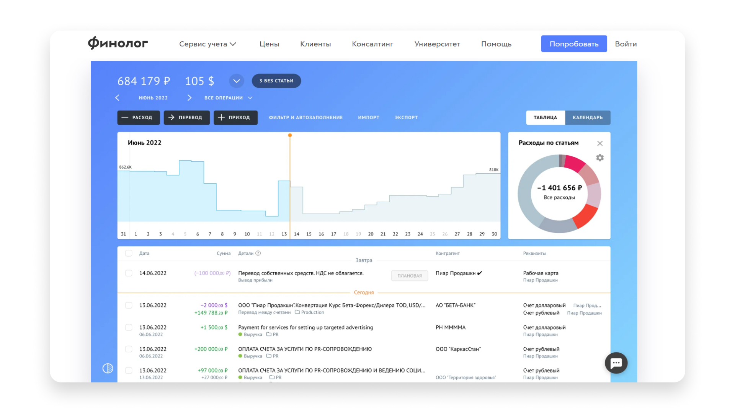Switch to the Календарь view tab

[x=588, y=117]
